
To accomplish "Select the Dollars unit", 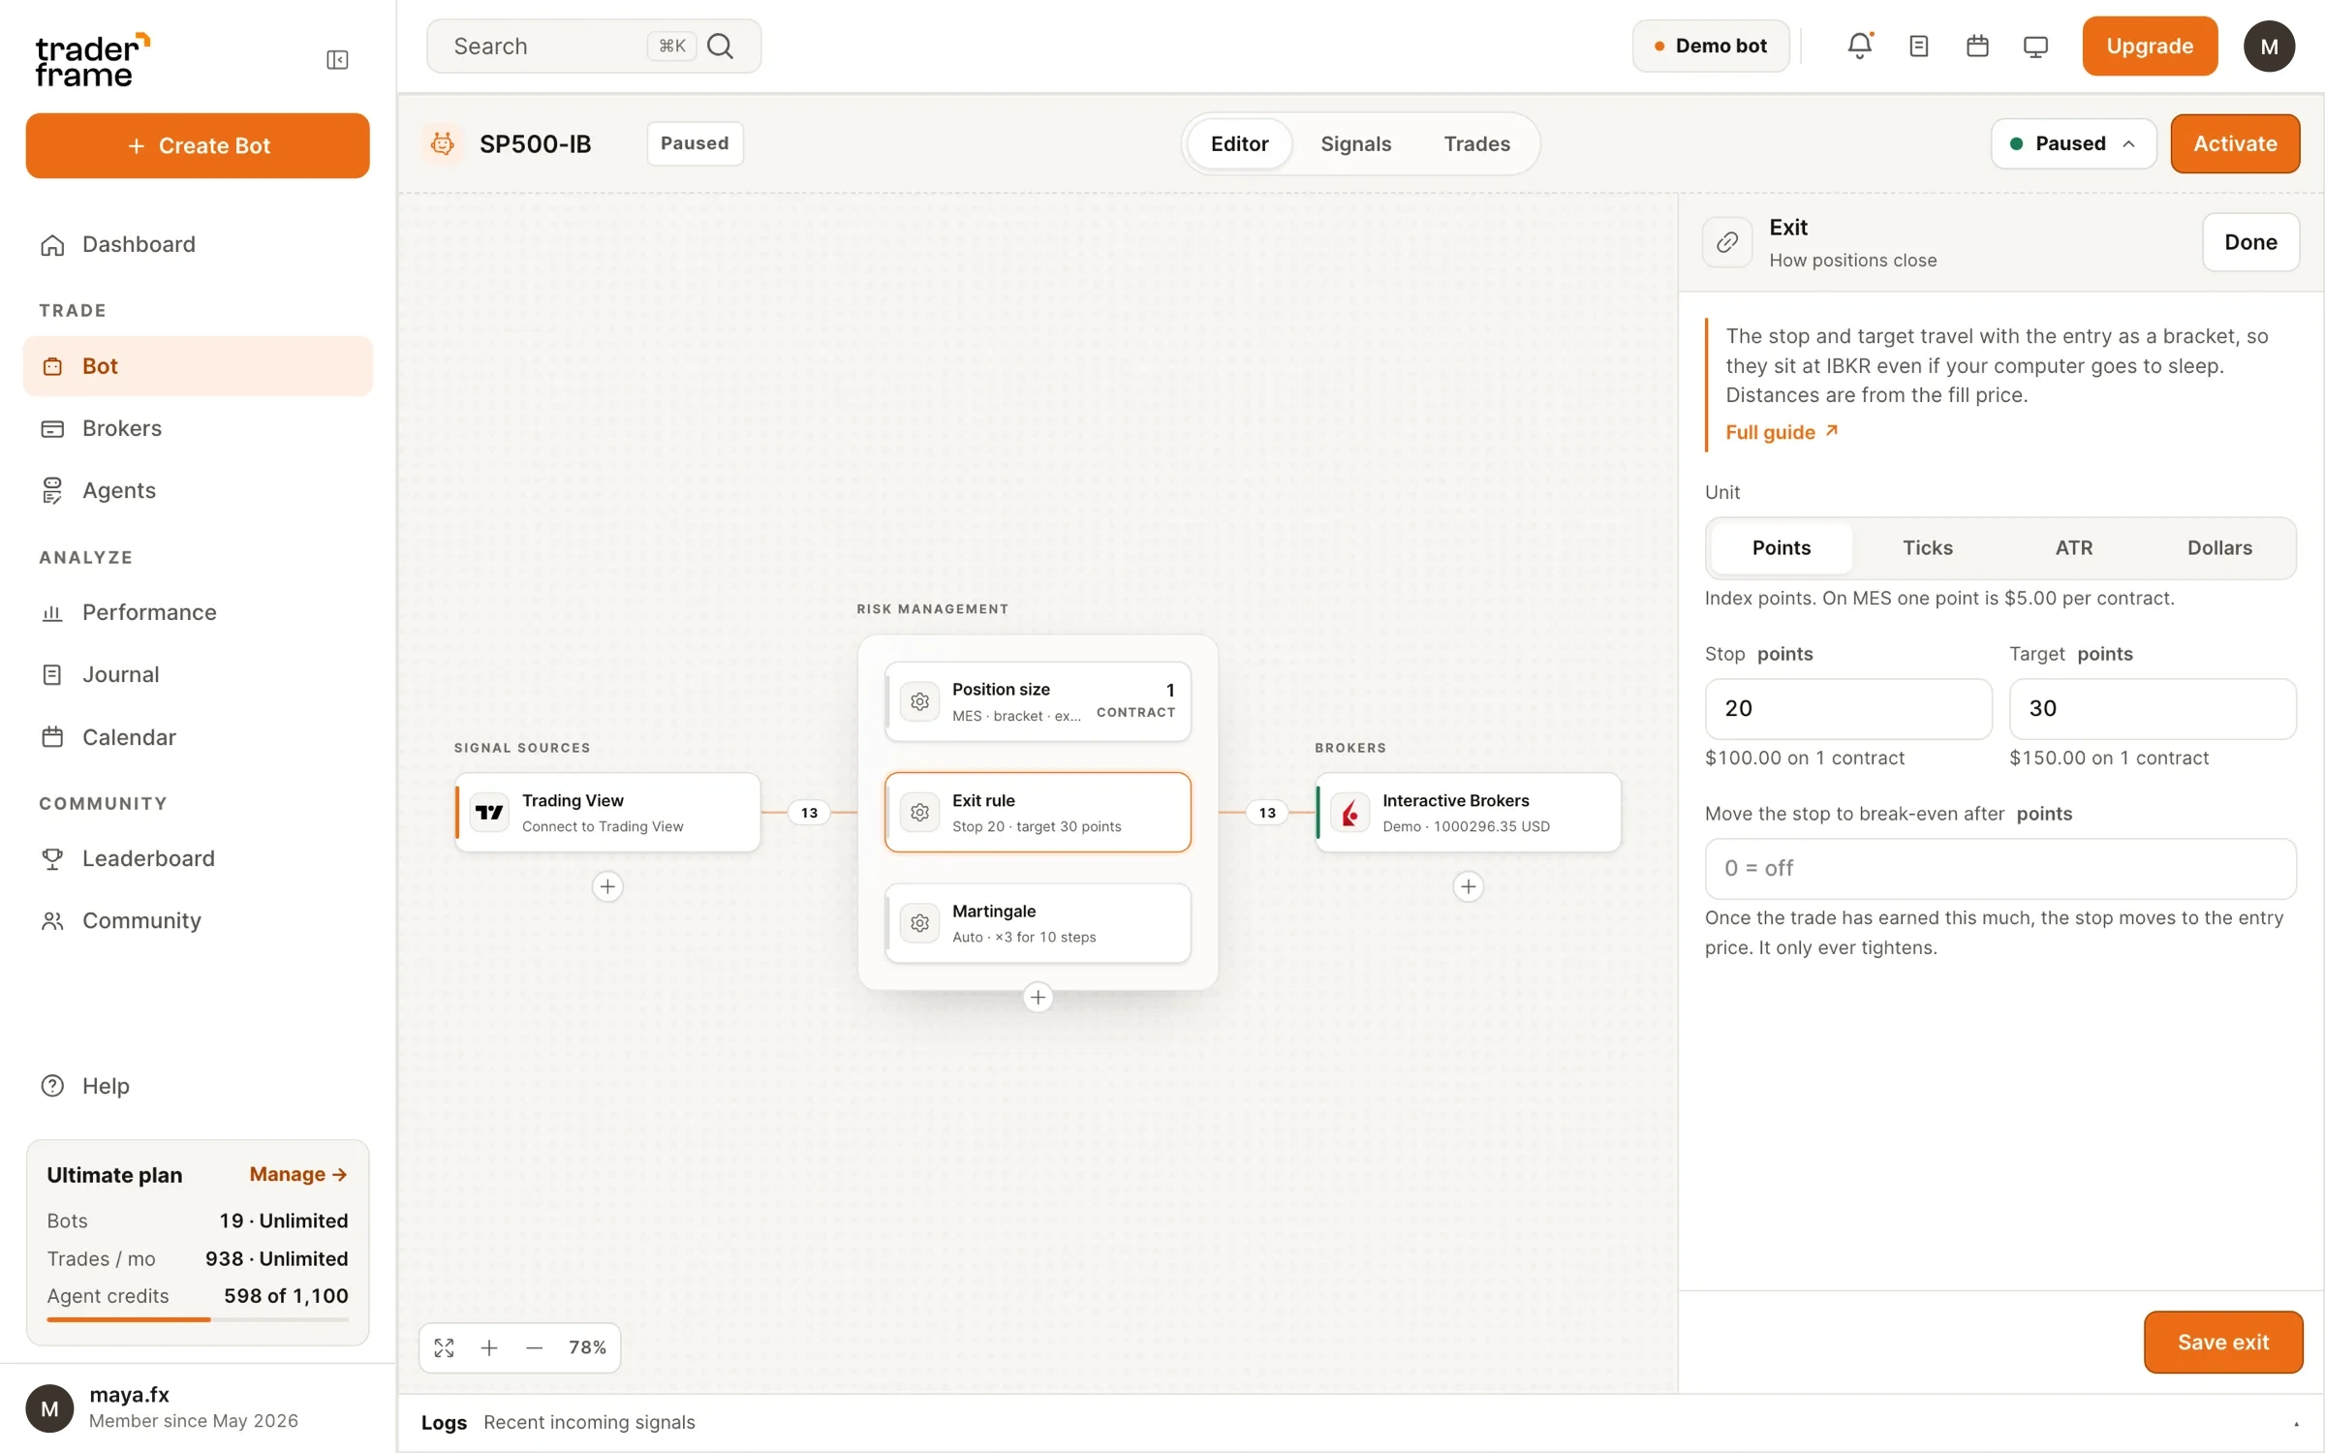I will pyautogui.click(x=2218, y=548).
